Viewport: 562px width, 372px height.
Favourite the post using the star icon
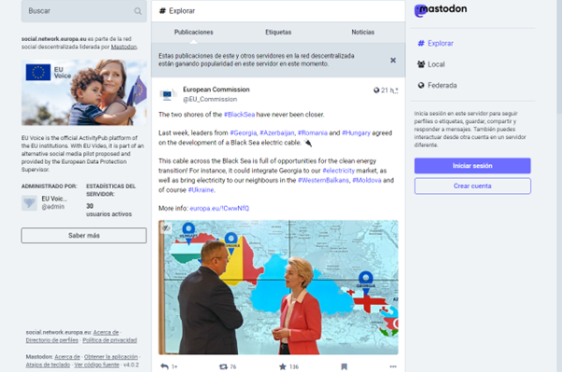[283, 366]
